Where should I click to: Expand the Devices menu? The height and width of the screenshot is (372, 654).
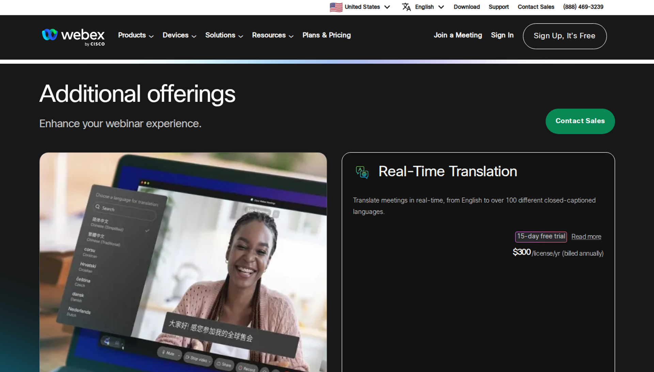coord(179,35)
